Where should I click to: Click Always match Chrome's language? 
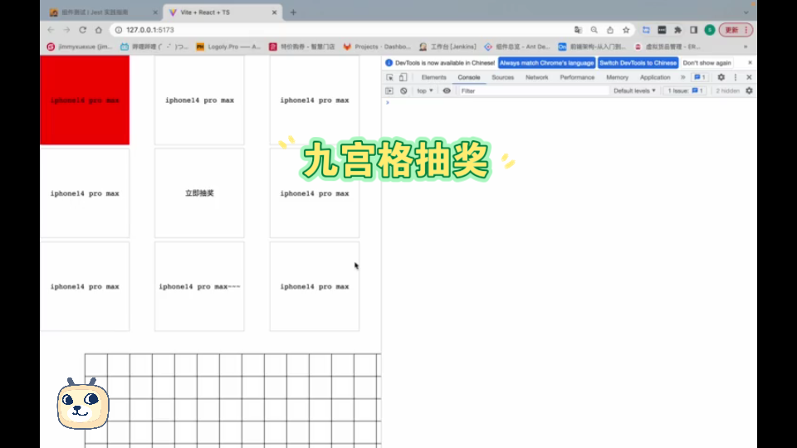pos(546,63)
